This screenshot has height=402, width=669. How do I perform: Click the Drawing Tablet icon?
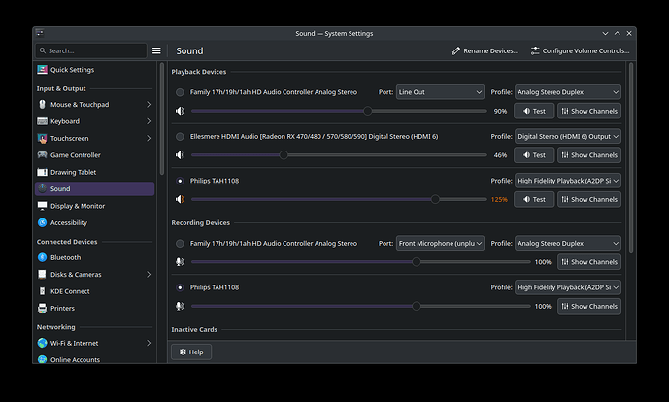43,172
